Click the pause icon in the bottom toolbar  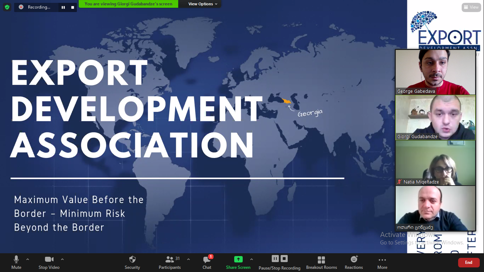tap(275, 259)
